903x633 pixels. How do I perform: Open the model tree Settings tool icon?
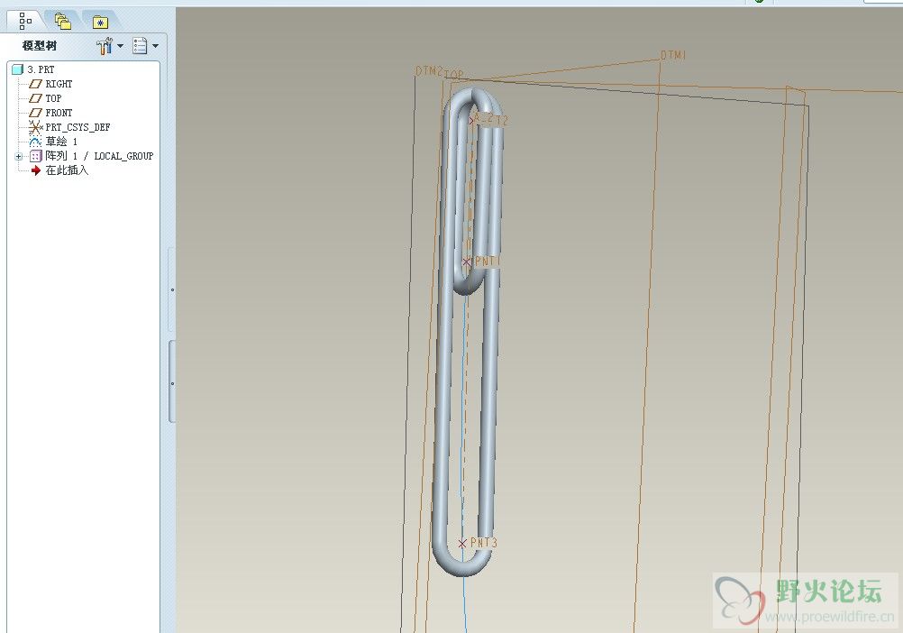click(x=105, y=45)
